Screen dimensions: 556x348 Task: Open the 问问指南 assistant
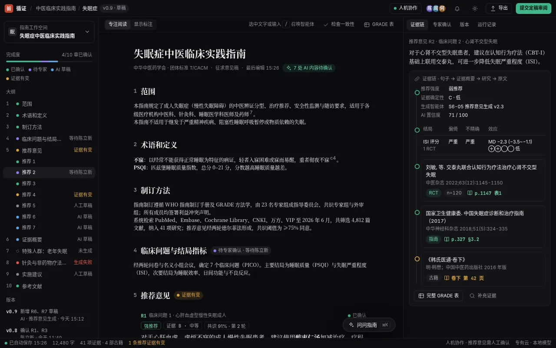[x=369, y=325]
